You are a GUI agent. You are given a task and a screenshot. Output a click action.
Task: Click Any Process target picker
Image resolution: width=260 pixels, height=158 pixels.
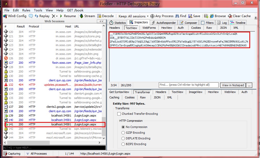162,16
